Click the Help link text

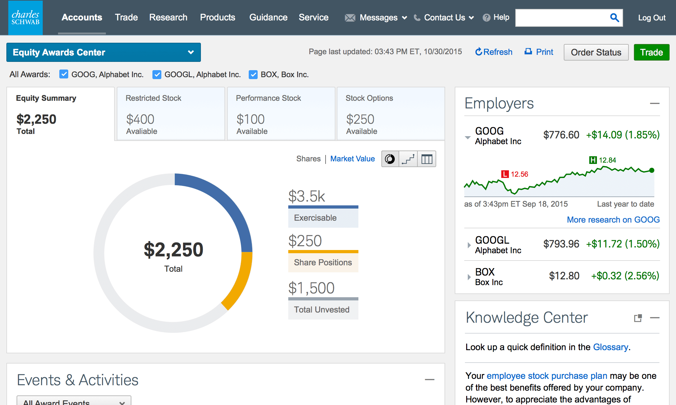point(501,18)
